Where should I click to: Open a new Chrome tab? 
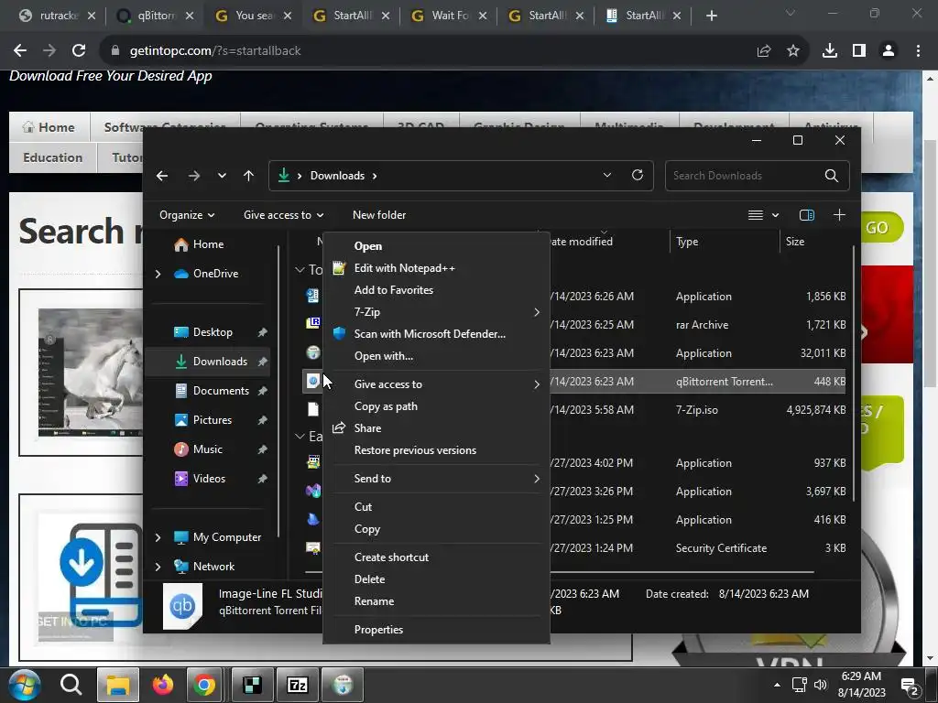point(711,16)
